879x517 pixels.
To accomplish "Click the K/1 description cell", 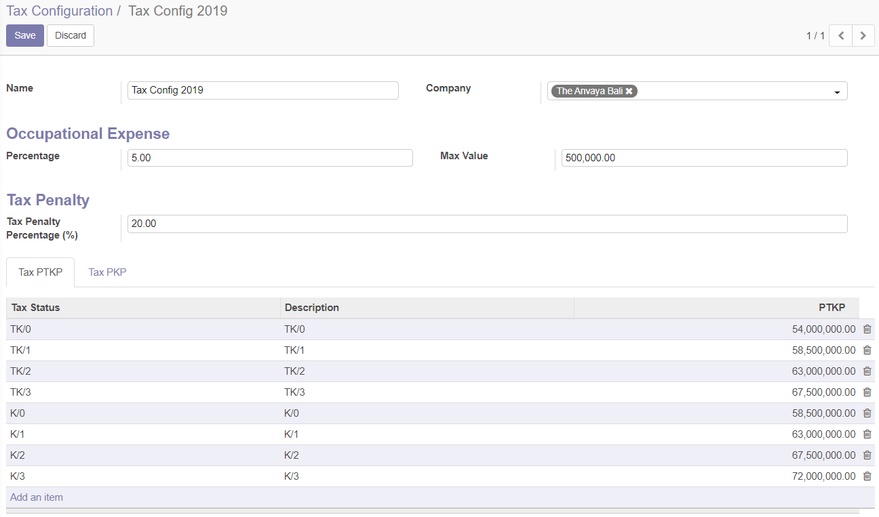I will [427, 434].
